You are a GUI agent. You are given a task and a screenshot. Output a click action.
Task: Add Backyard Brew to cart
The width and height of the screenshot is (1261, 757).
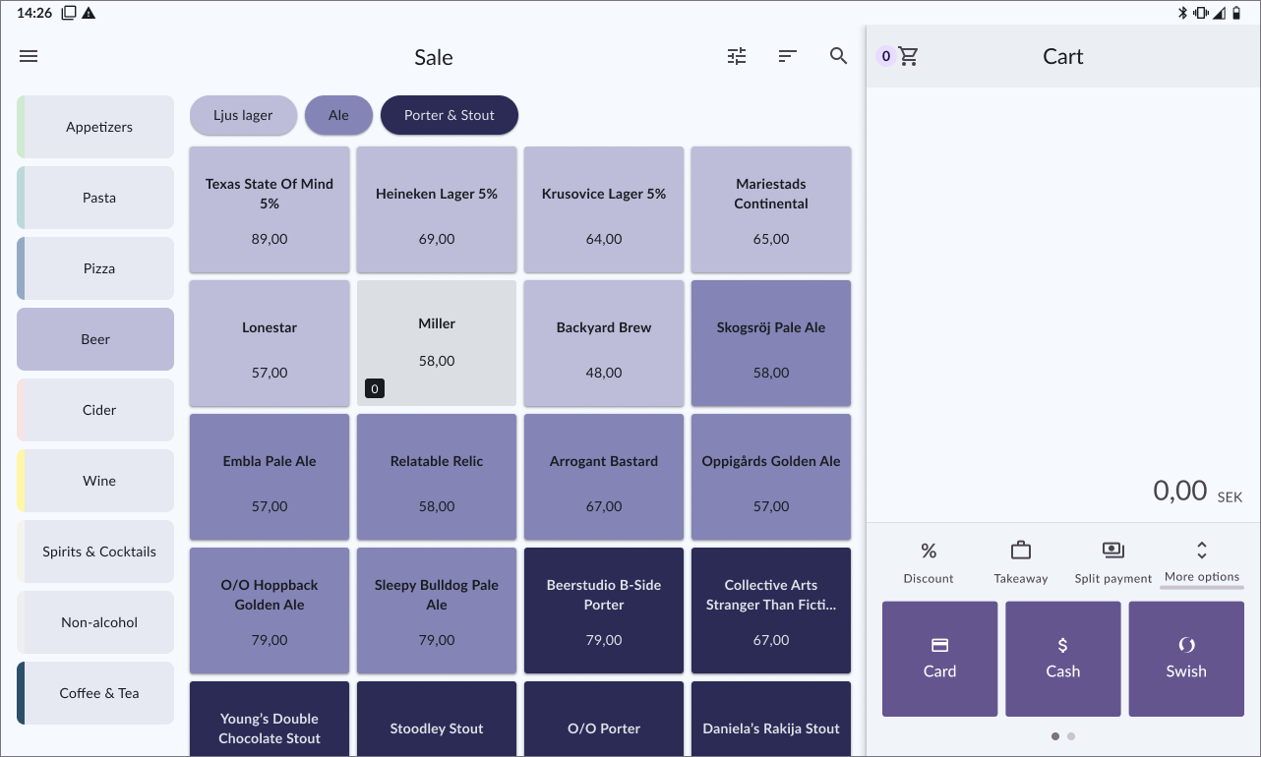click(604, 343)
